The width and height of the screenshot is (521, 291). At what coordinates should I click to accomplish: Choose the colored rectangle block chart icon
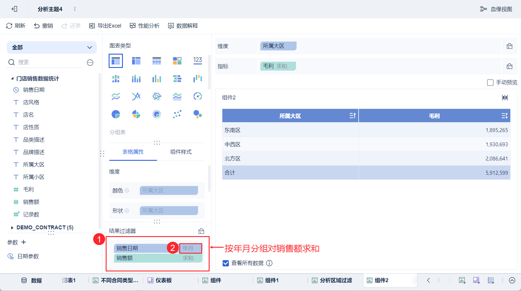point(177,61)
